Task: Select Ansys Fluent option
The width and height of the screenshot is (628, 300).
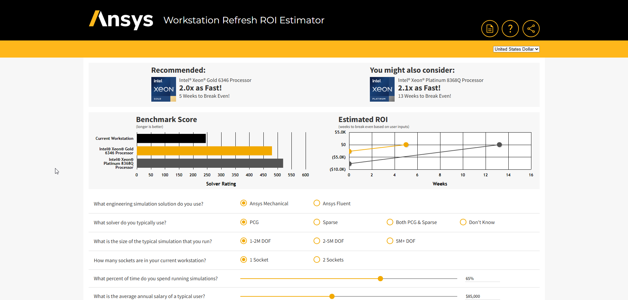Action: point(317,203)
